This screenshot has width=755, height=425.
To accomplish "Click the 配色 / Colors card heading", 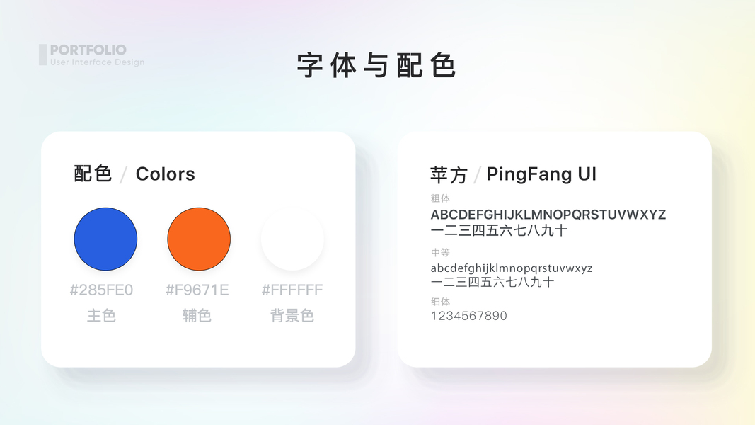I will (x=134, y=174).
